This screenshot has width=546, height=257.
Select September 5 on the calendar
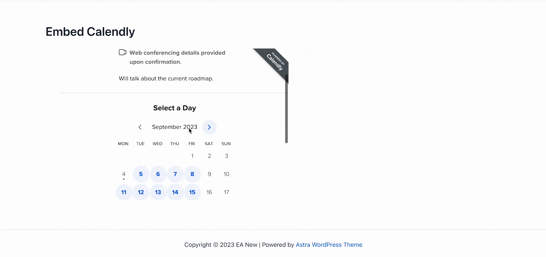141,174
